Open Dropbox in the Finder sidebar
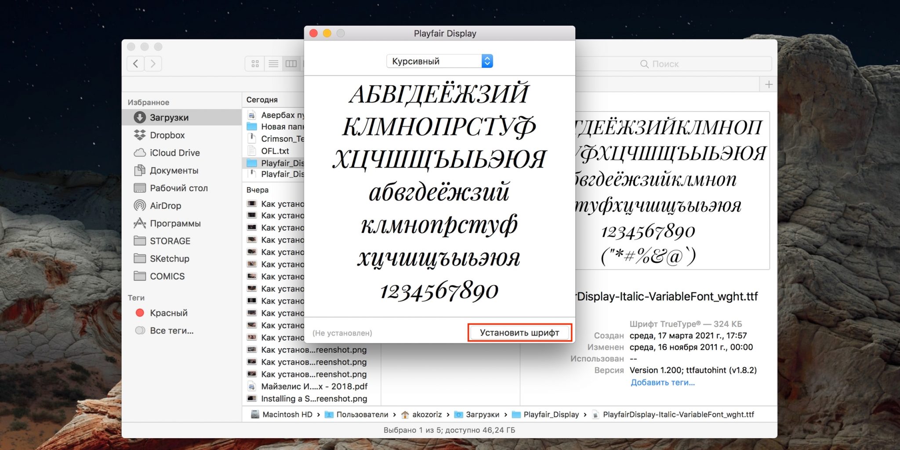This screenshot has width=900, height=450. 181,135
